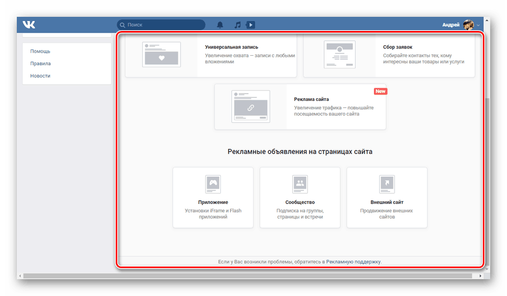Click the Сбор заявок form thumbnail
Image resolution: width=507 pixels, height=296 pixels.
(x=340, y=55)
